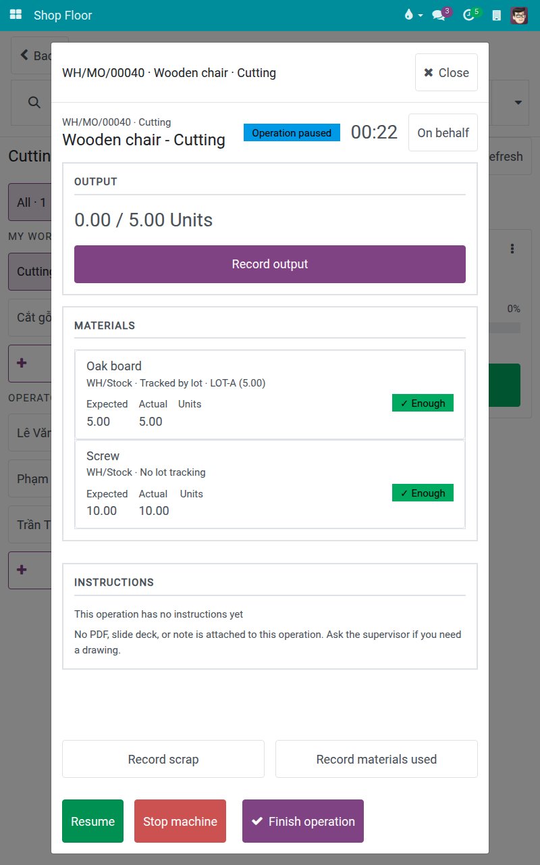Open the three-dot kebab menu
This screenshot has height=865, width=540.
tap(512, 249)
